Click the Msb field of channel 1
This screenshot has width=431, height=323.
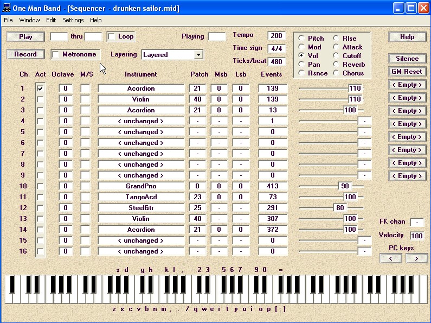coord(219,88)
